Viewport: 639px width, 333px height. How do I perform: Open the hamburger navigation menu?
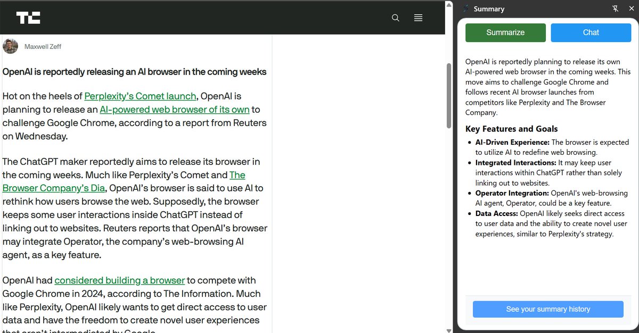click(418, 18)
